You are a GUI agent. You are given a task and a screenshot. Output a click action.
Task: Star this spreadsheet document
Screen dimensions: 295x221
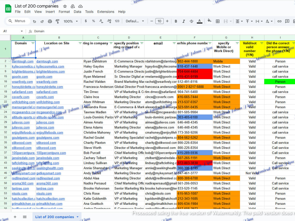click(65, 6)
